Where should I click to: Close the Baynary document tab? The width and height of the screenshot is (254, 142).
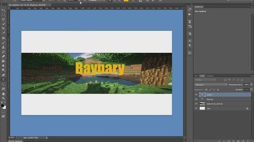(50, 5)
